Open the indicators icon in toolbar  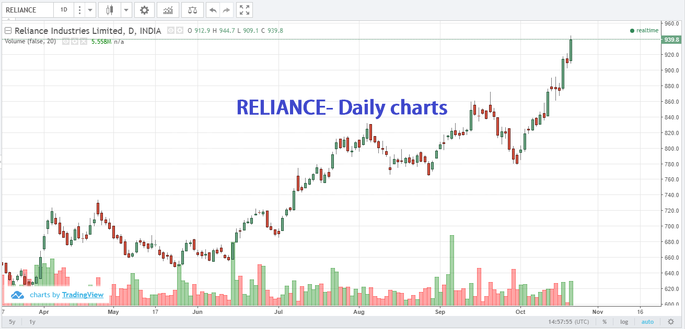pyautogui.click(x=168, y=10)
